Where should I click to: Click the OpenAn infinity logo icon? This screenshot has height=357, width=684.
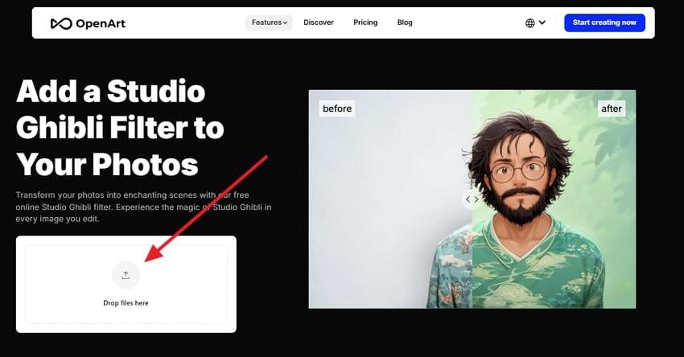(61, 23)
